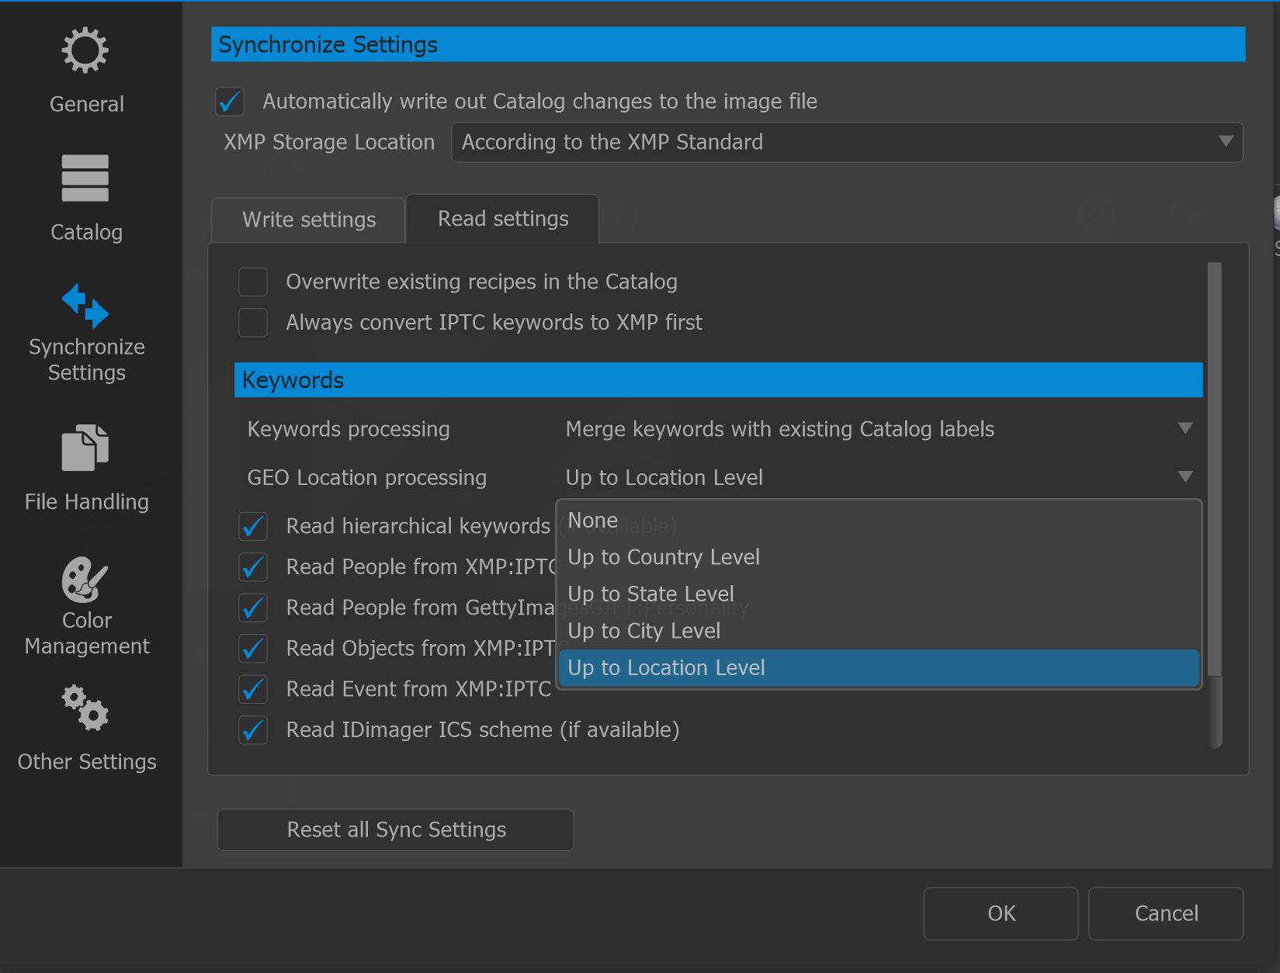The width and height of the screenshot is (1280, 973).
Task: Choose Up to City Level option
Action: click(x=879, y=631)
